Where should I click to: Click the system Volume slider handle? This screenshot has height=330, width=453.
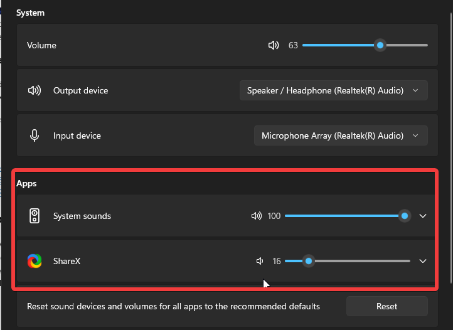pyautogui.click(x=380, y=45)
